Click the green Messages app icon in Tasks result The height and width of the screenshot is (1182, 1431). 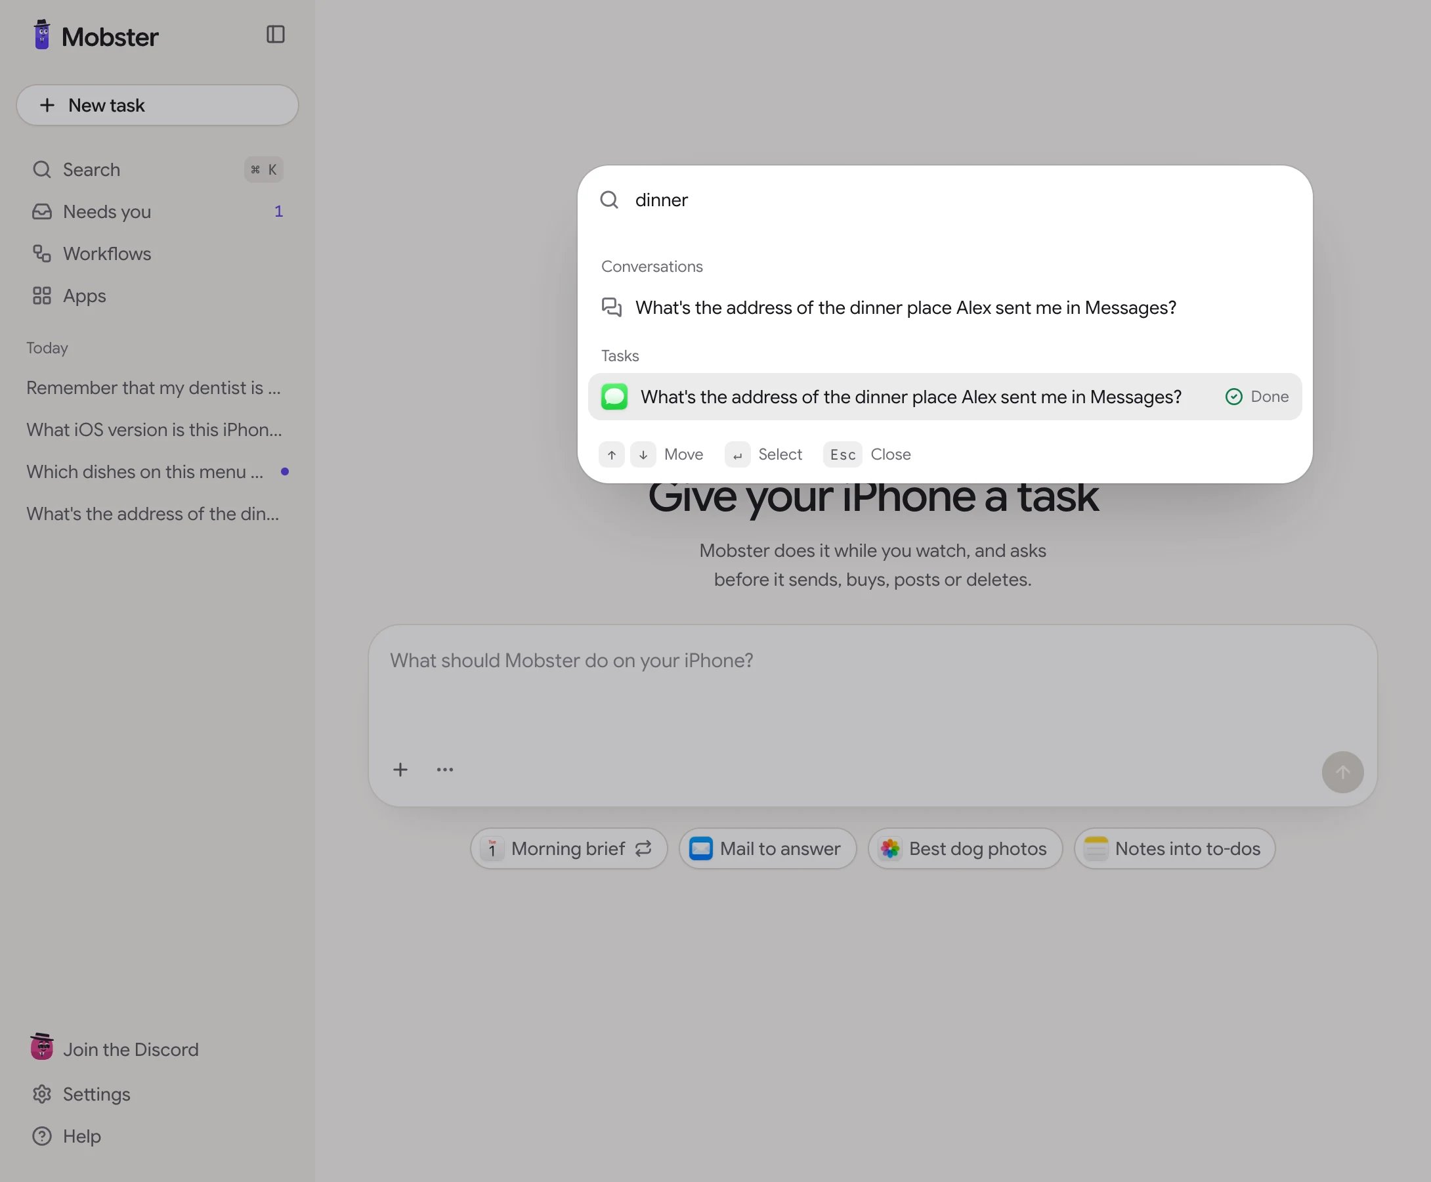[614, 396]
